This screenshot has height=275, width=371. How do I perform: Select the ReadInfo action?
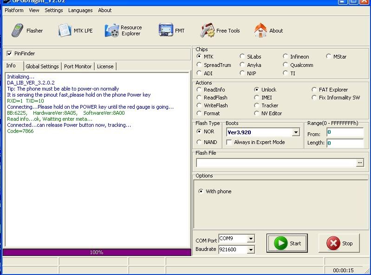(x=199, y=90)
